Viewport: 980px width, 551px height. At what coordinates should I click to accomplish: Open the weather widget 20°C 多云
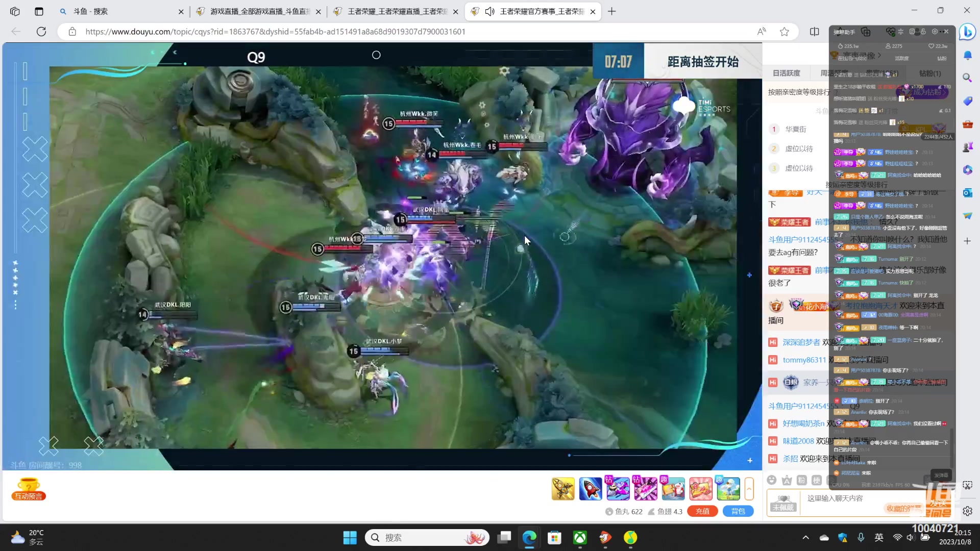28,537
